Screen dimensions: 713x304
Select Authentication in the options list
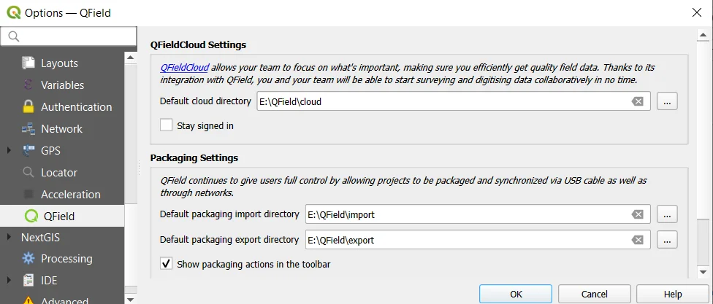coord(77,106)
